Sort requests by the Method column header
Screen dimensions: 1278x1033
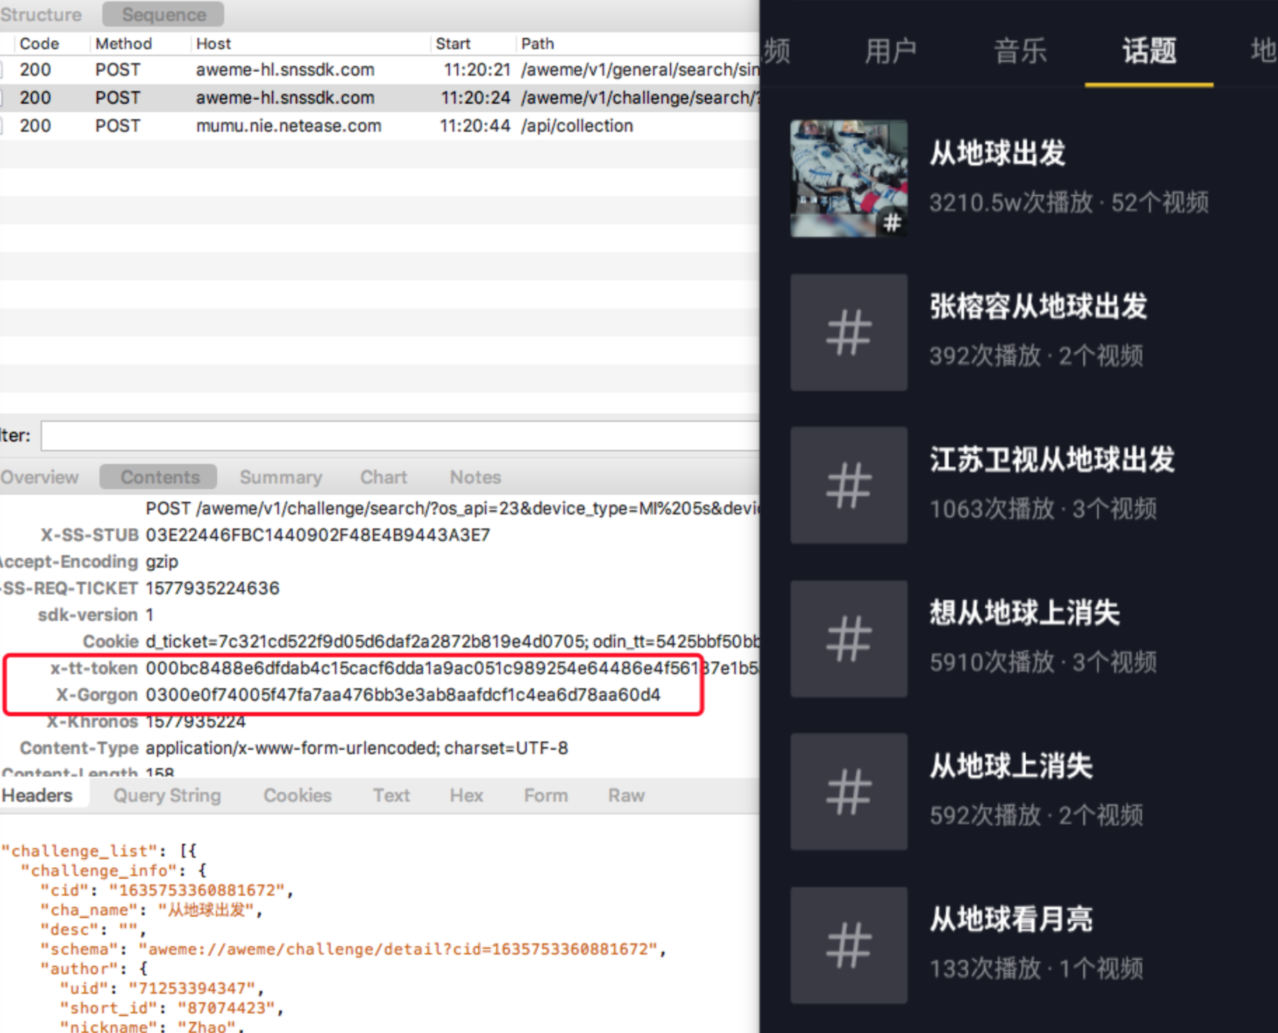(x=123, y=43)
